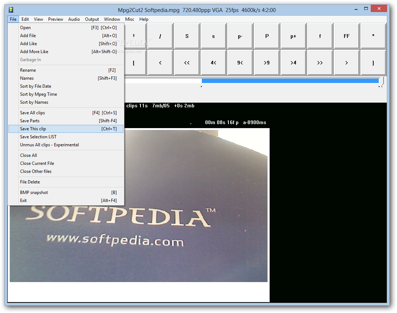397x313 pixels.
Task: Click the '*' toolbar button
Action: 373,36
